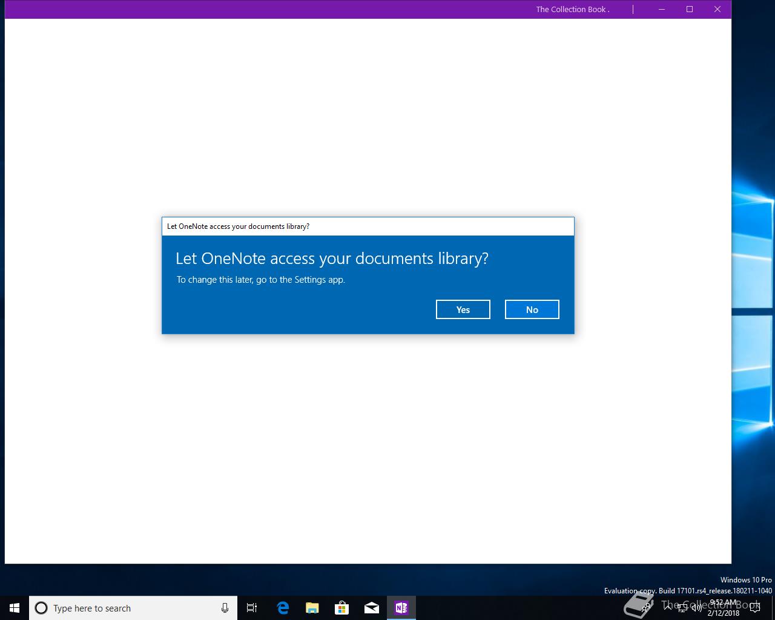The width and height of the screenshot is (775, 620).
Task: Open the Action Center notifications icon
Action: (x=755, y=608)
